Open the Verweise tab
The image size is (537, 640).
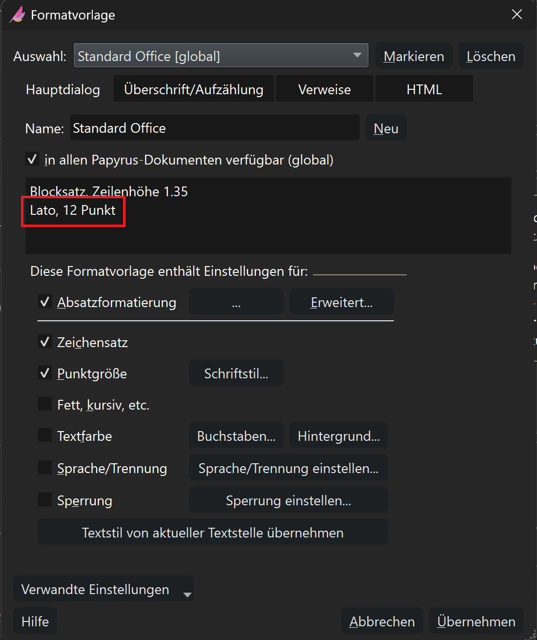(324, 89)
